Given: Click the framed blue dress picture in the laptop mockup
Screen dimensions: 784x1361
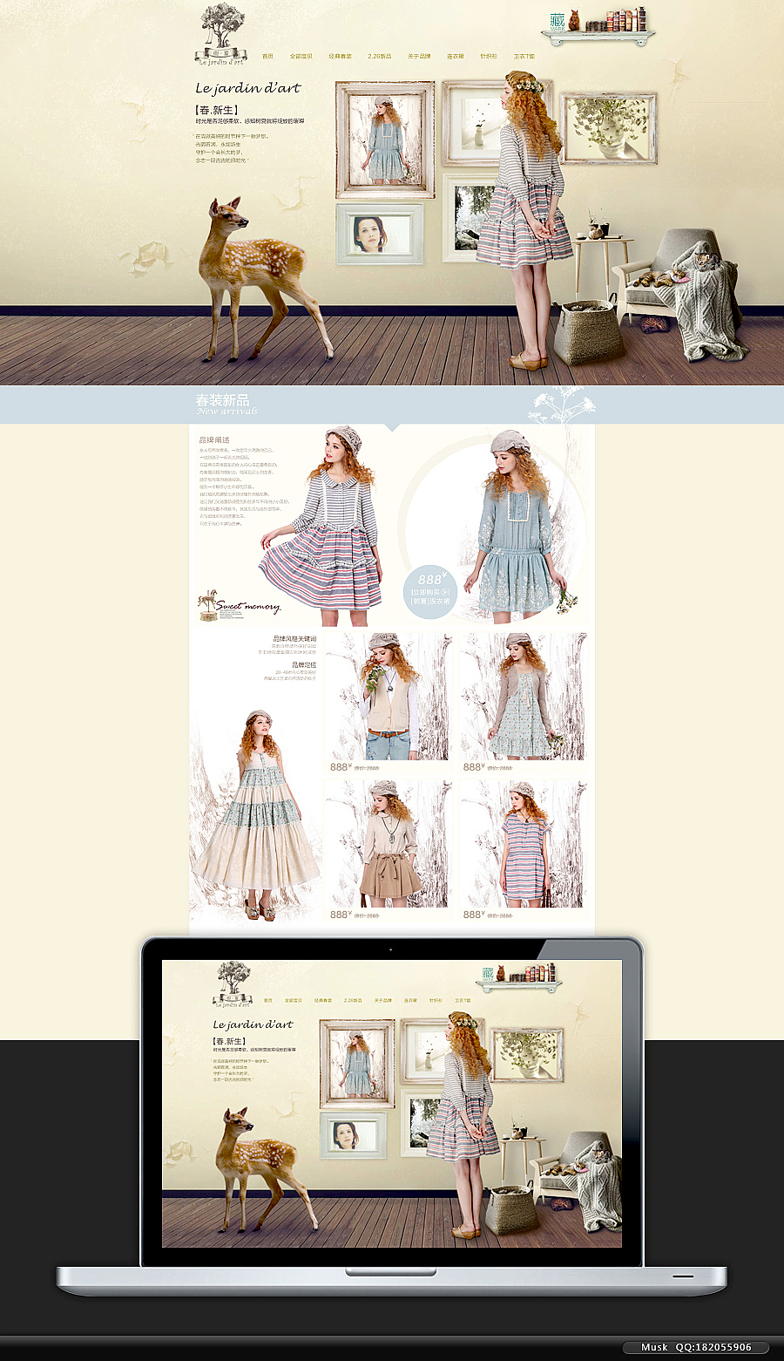Looking at the screenshot, I should 358,1065.
